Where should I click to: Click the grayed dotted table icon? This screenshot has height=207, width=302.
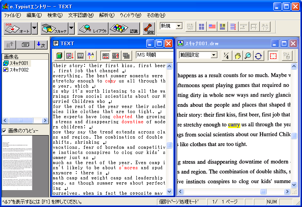pyautogui.click(x=243, y=27)
